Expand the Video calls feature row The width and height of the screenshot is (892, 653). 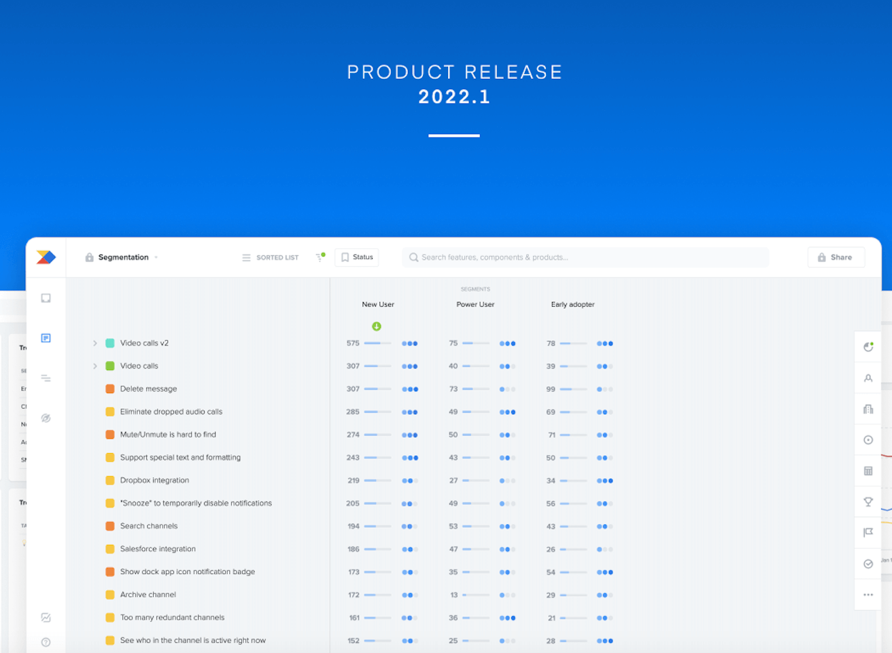click(95, 366)
